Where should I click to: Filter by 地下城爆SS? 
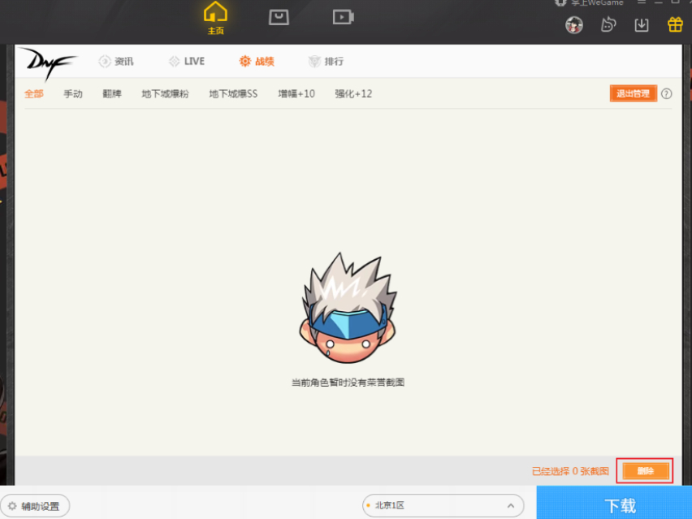coord(233,93)
